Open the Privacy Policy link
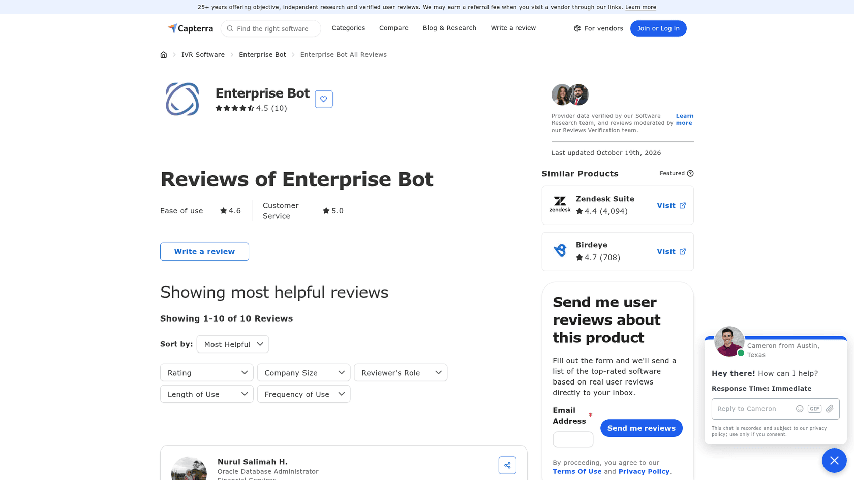This screenshot has width=854, height=480. (644, 471)
